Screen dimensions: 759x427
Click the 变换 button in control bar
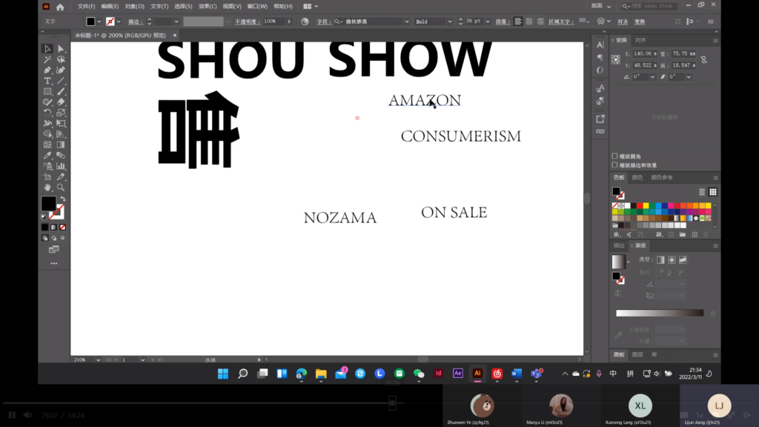pyautogui.click(x=640, y=21)
